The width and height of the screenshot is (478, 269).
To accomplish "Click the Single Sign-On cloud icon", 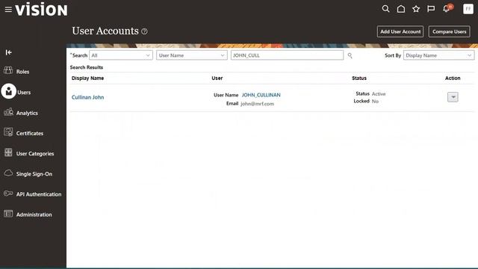I will point(8,173).
